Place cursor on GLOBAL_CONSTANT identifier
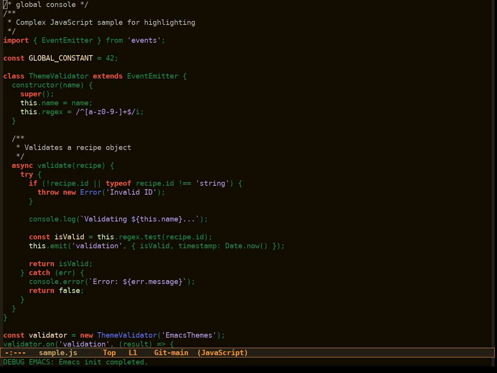This screenshot has width=497, height=373. [x=61, y=58]
